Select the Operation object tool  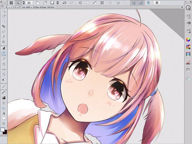pos(4,21)
